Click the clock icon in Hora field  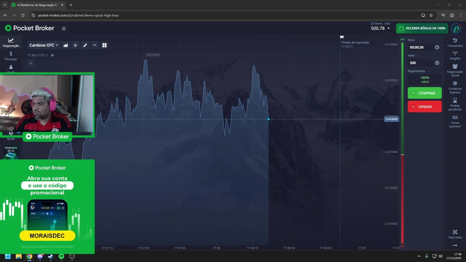[437, 47]
